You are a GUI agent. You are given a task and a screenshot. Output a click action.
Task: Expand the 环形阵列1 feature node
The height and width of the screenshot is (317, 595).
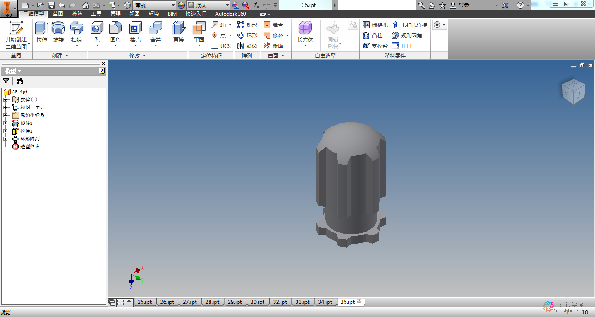(6, 139)
